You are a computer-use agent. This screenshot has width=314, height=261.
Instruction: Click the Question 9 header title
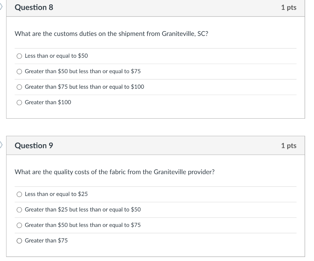34,145
